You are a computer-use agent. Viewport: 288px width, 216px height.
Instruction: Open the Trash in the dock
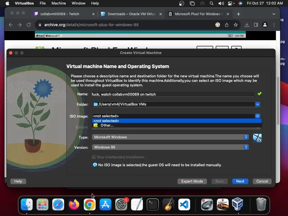tap(261, 204)
